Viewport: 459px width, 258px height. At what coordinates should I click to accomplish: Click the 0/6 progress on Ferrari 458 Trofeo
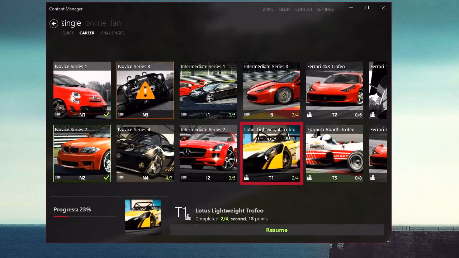coord(358,115)
